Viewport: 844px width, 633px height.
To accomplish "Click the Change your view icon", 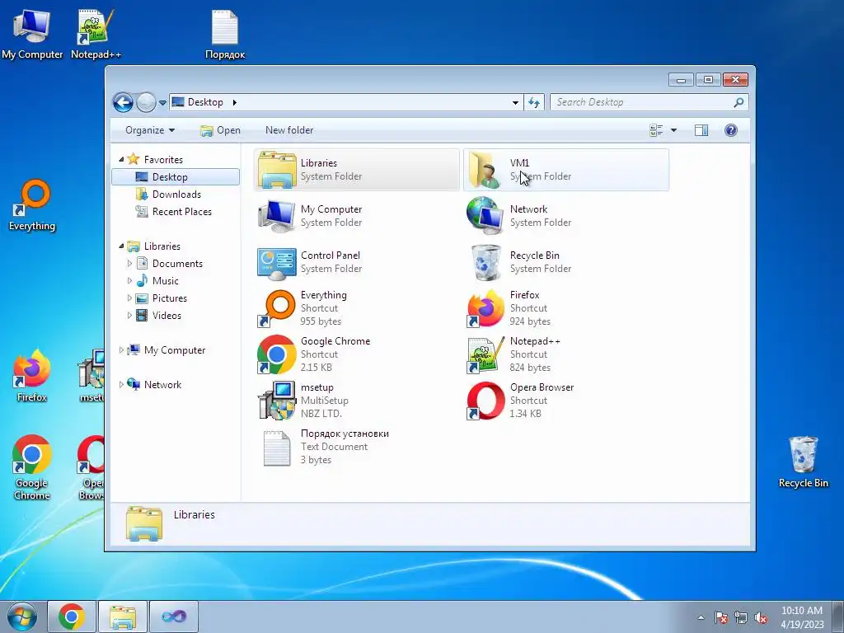I will 656,130.
